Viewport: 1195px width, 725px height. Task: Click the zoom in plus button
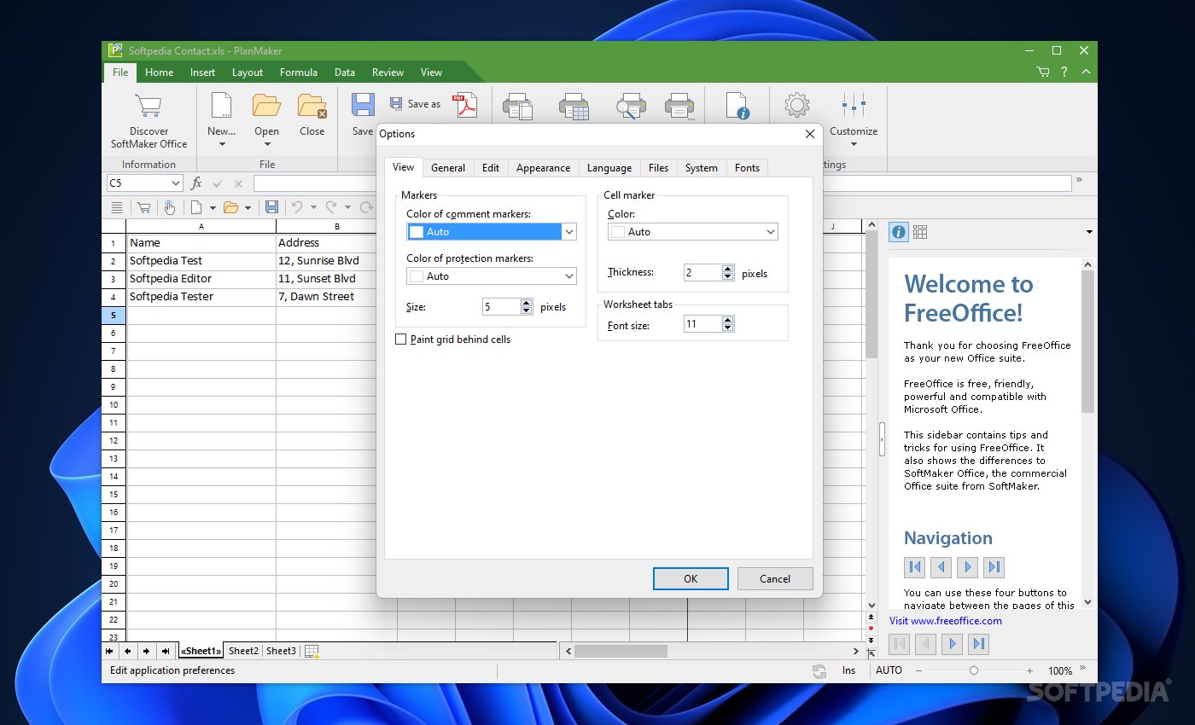coord(1030,671)
